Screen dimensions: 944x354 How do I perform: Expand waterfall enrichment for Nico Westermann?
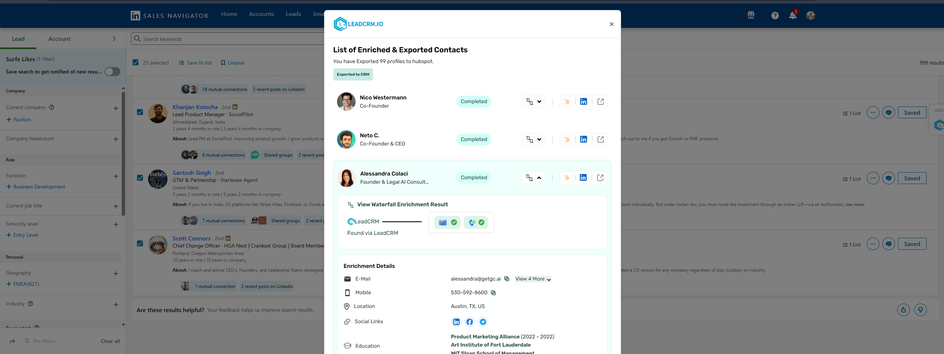(534, 102)
